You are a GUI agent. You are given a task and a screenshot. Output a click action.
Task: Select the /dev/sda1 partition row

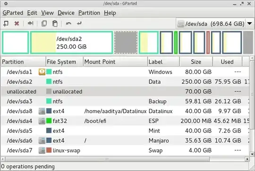click(x=125, y=72)
